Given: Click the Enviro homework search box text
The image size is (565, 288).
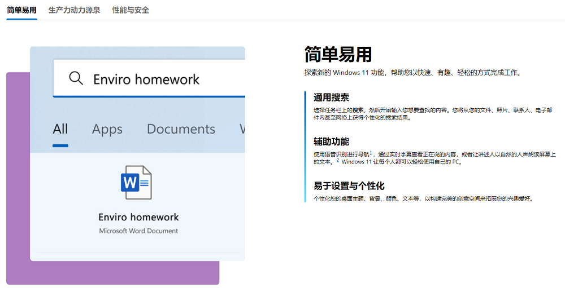Looking at the screenshot, I should tap(146, 79).
